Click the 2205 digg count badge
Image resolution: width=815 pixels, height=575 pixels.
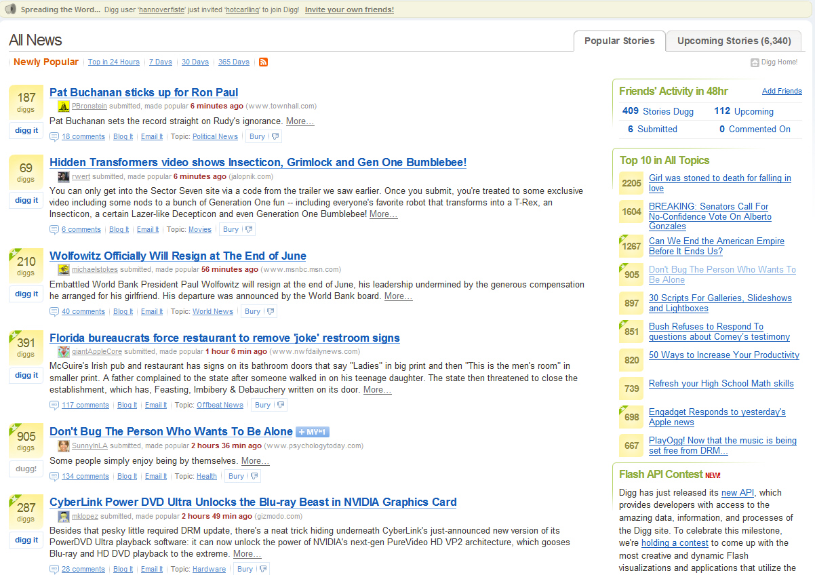632,183
